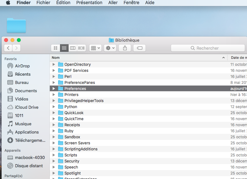Select the Scripts folder row
Image resolution: width=247 pixels, height=179 pixels.
pos(148,155)
